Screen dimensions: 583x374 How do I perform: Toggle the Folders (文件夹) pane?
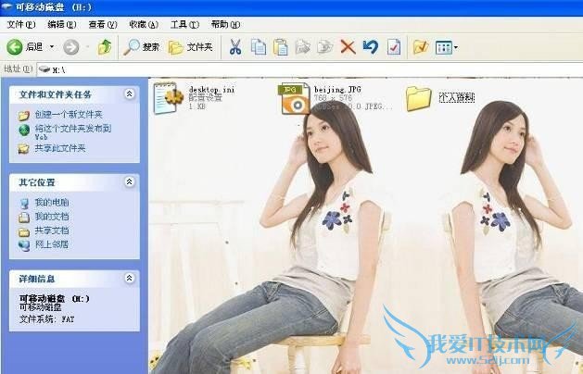(x=190, y=47)
